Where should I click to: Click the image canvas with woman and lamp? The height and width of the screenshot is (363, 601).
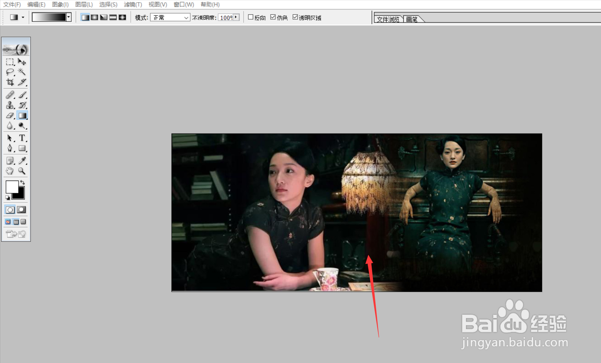tap(357, 212)
